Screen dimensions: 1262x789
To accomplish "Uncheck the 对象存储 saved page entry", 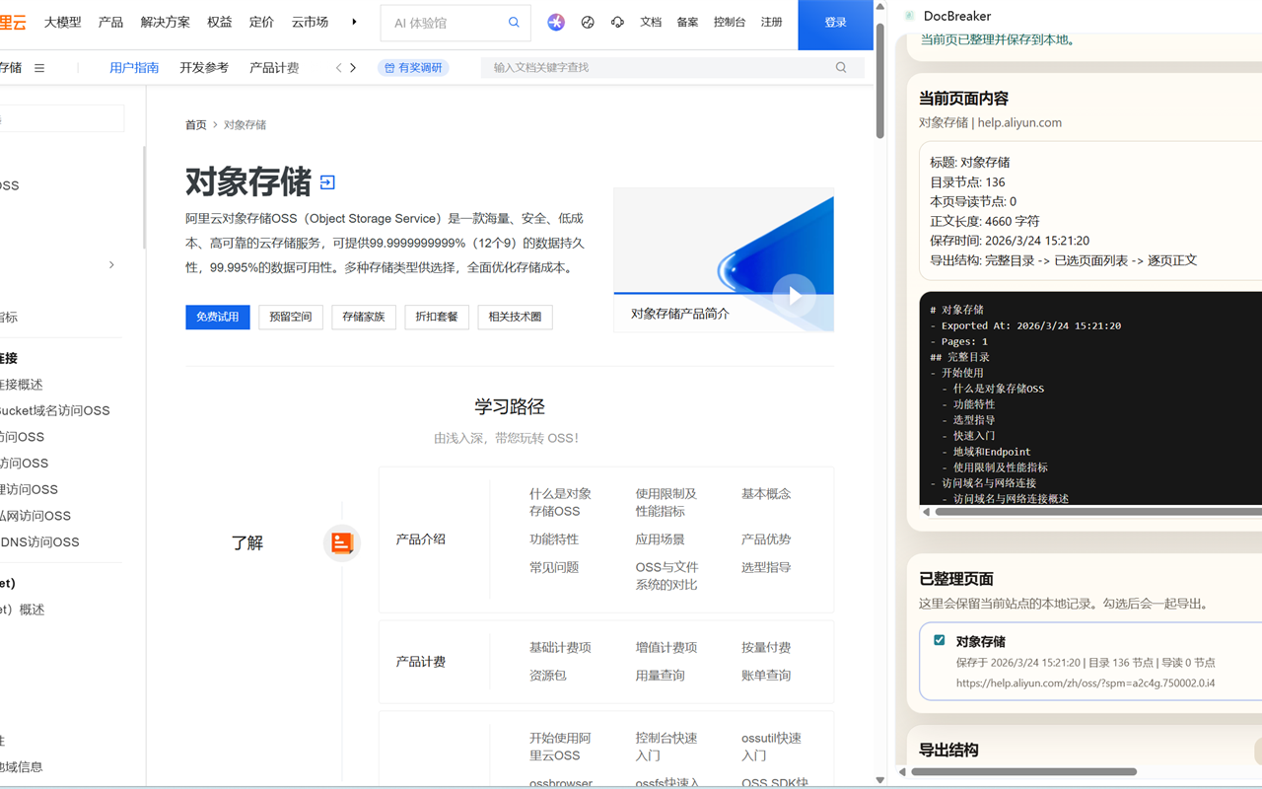I will point(939,639).
